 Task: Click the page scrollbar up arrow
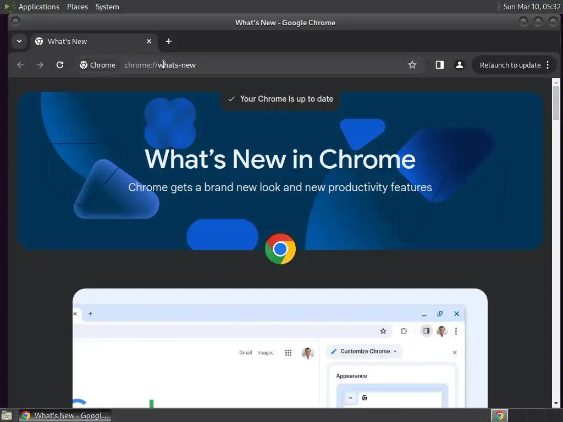[556, 82]
